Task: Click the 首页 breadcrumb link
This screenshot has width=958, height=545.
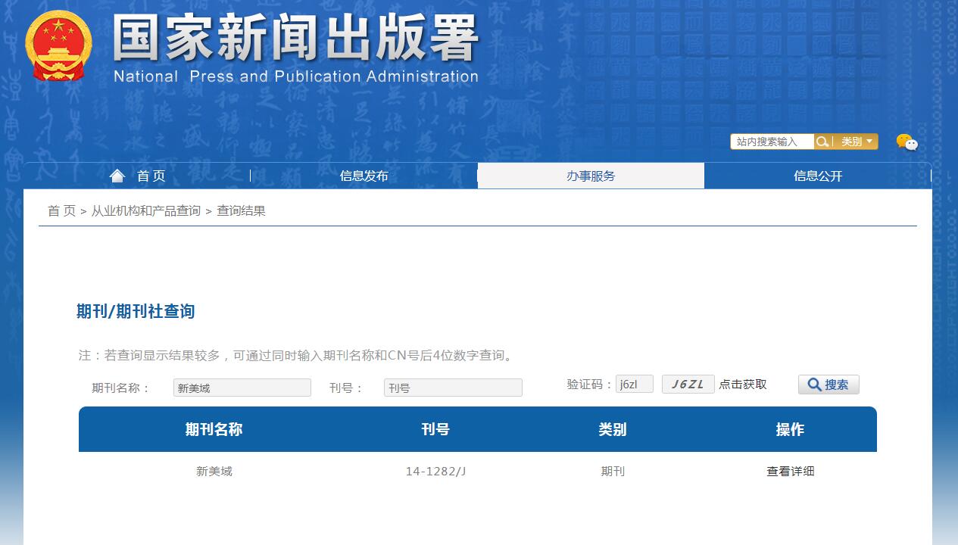Action: tap(59, 210)
